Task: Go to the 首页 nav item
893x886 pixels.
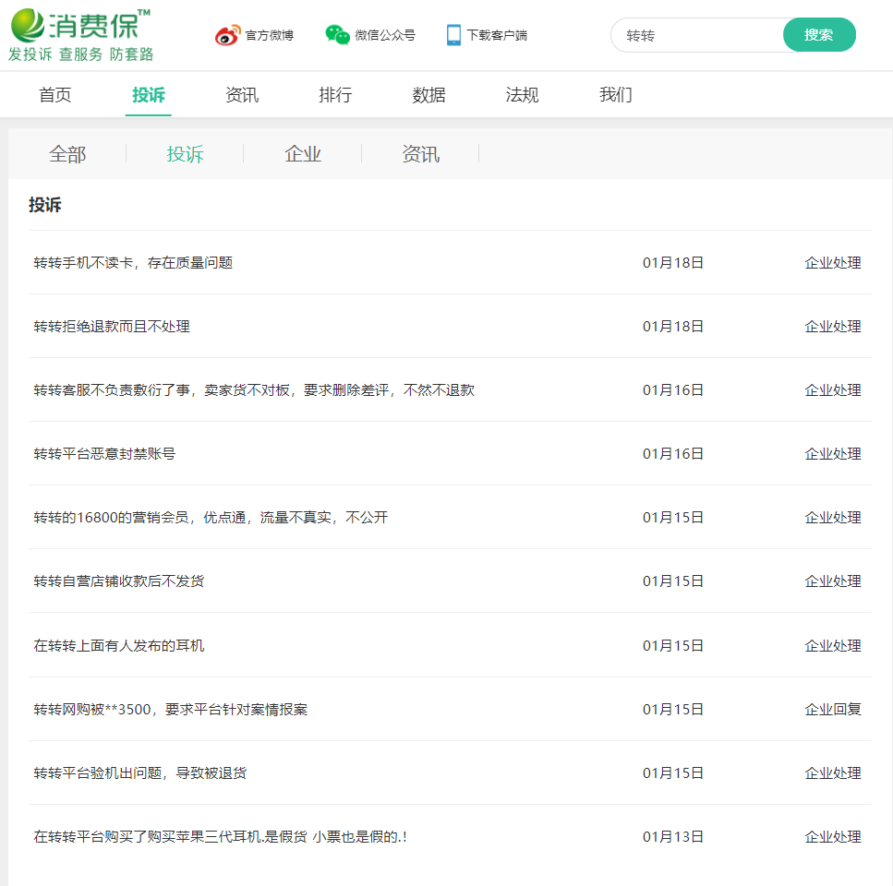Action: point(55,94)
